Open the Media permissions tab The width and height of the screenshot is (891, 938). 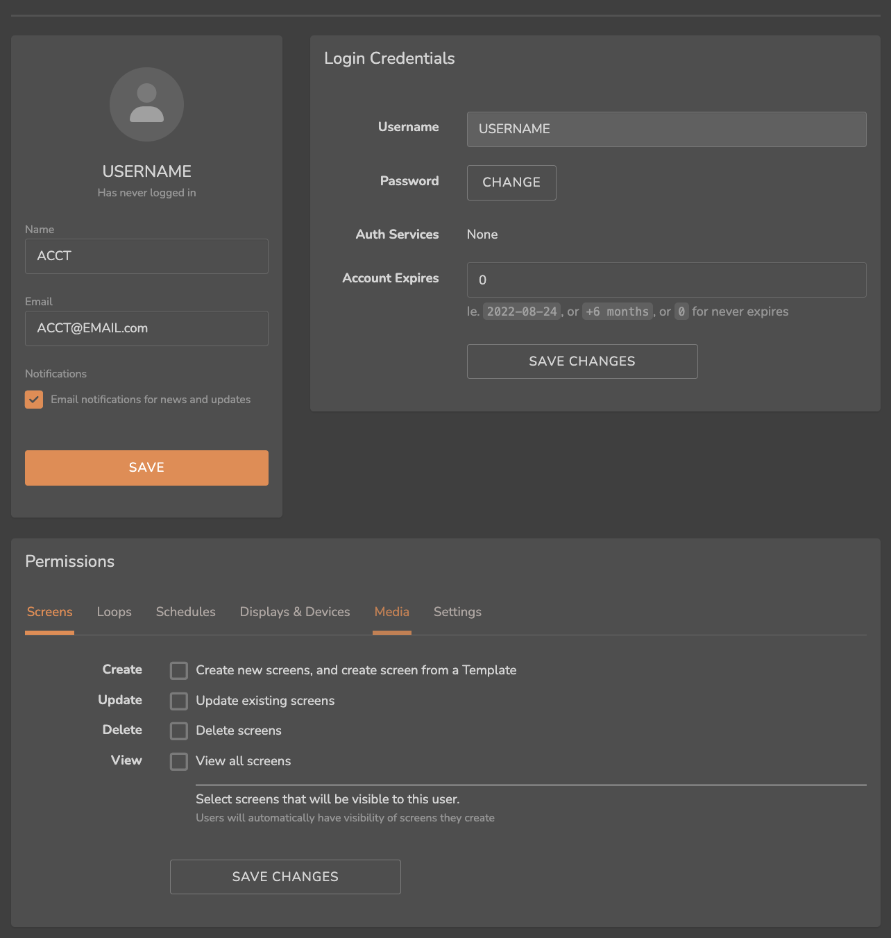(391, 612)
